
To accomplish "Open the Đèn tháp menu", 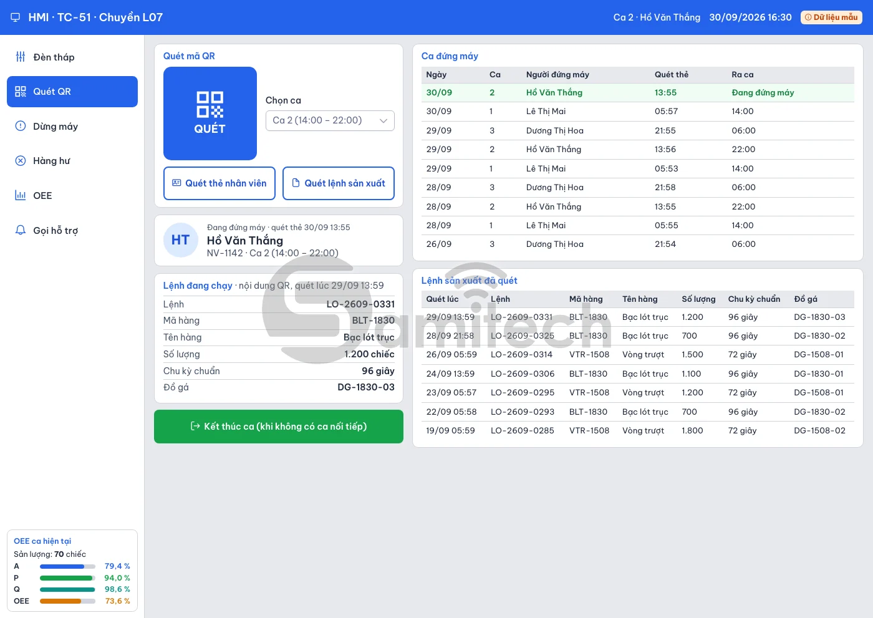I will tap(72, 57).
